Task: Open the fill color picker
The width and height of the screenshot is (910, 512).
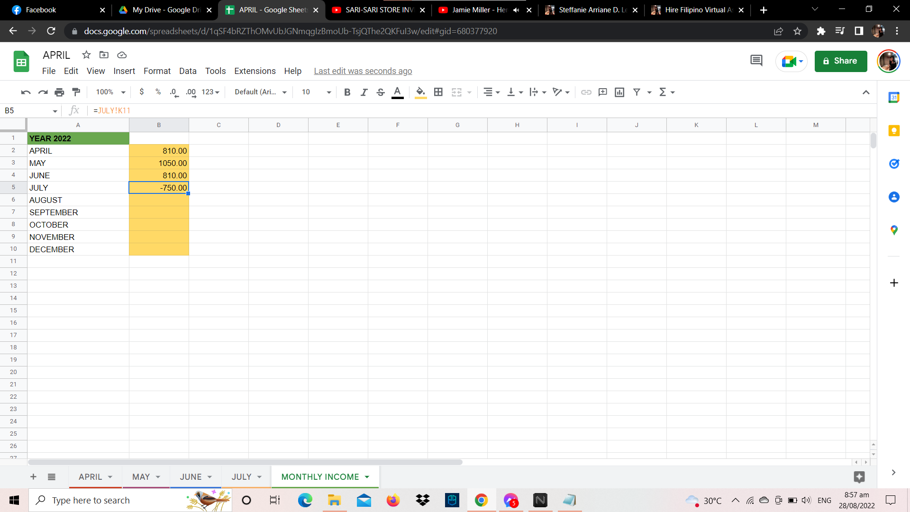Action: pyautogui.click(x=420, y=92)
